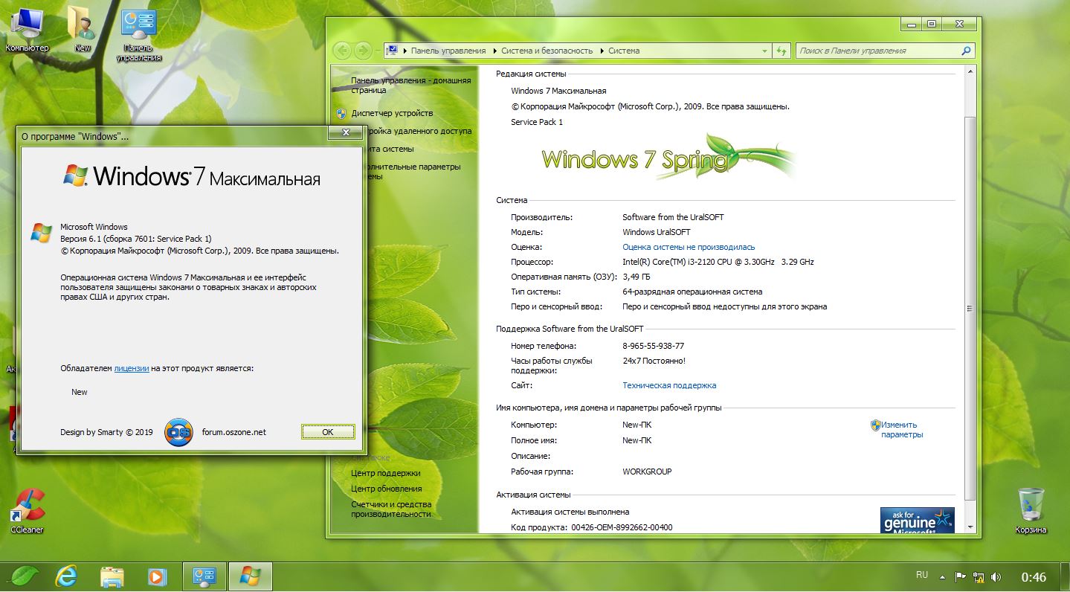The image size is (1070, 592).
Task: Open Центр поддержки sidebar link
Action: click(x=386, y=473)
